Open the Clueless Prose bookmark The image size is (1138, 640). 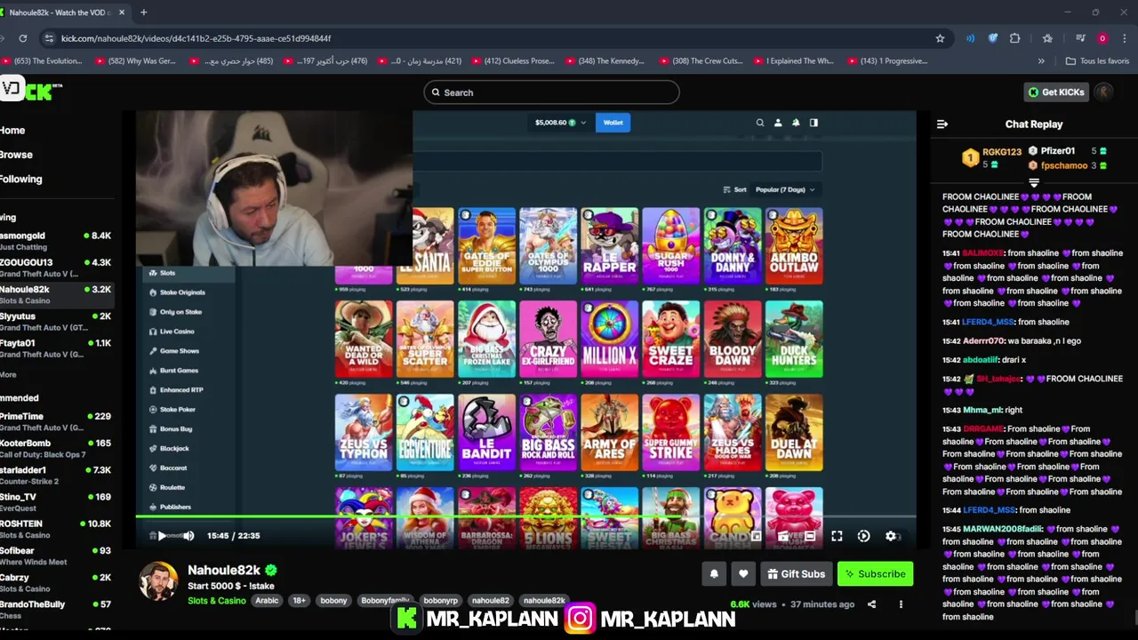515,61
